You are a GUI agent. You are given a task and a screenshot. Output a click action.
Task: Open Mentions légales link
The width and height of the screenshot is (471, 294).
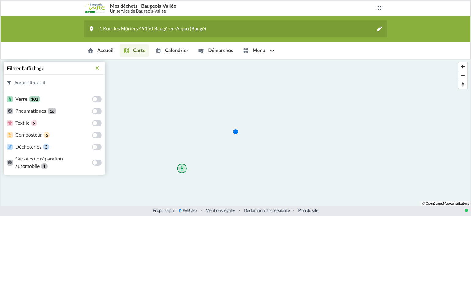click(x=220, y=210)
